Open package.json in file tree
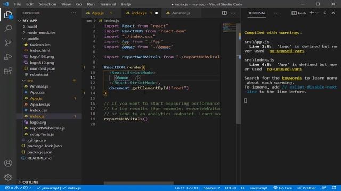Screen dimensions: 341x191 (x=39, y=152)
